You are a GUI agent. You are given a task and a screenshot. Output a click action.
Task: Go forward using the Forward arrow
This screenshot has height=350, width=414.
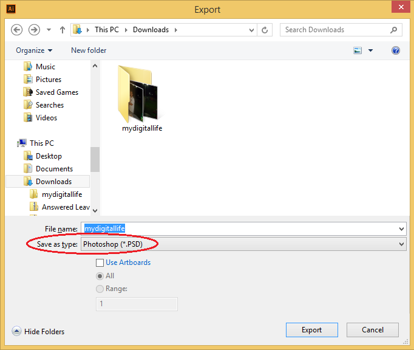pos(34,30)
